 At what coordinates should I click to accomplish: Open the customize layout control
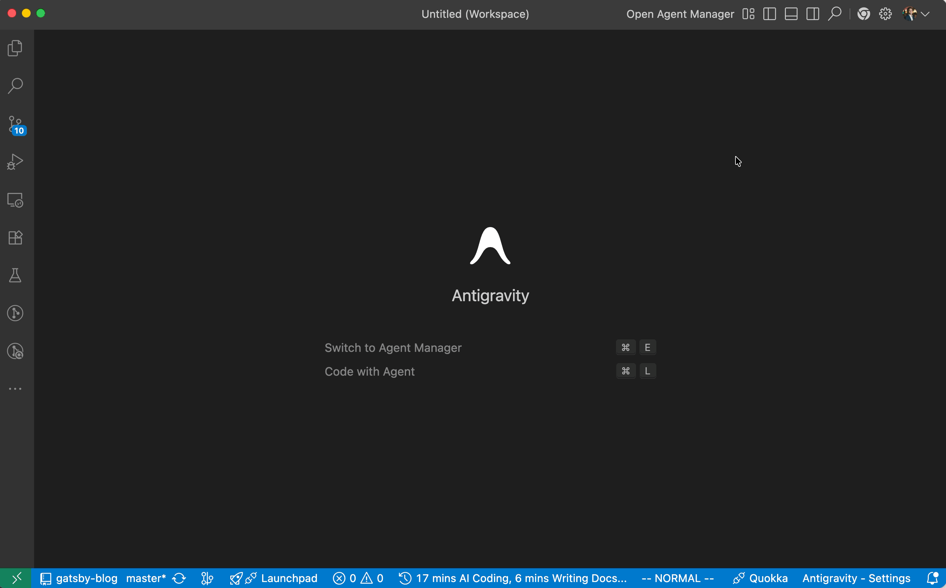pyautogui.click(x=748, y=14)
